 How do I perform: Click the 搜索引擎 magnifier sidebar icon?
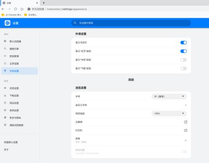(x=5, y=49)
